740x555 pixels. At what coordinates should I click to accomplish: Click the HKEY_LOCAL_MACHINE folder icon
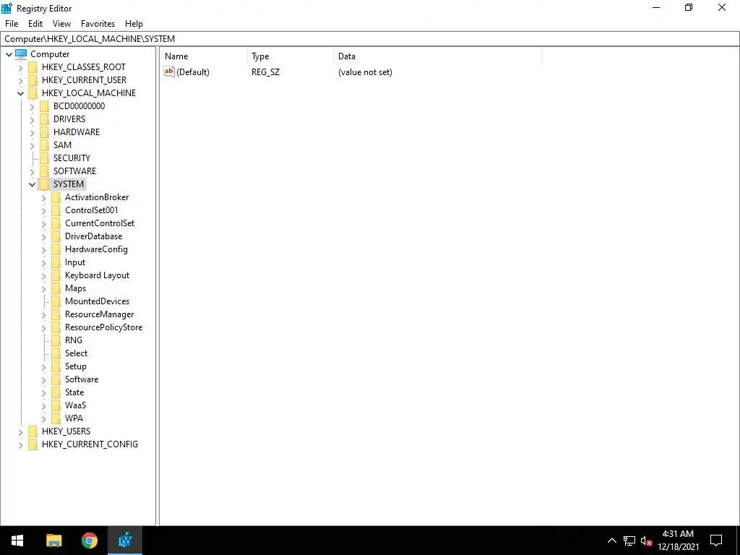pyautogui.click(x=33, y=93)
